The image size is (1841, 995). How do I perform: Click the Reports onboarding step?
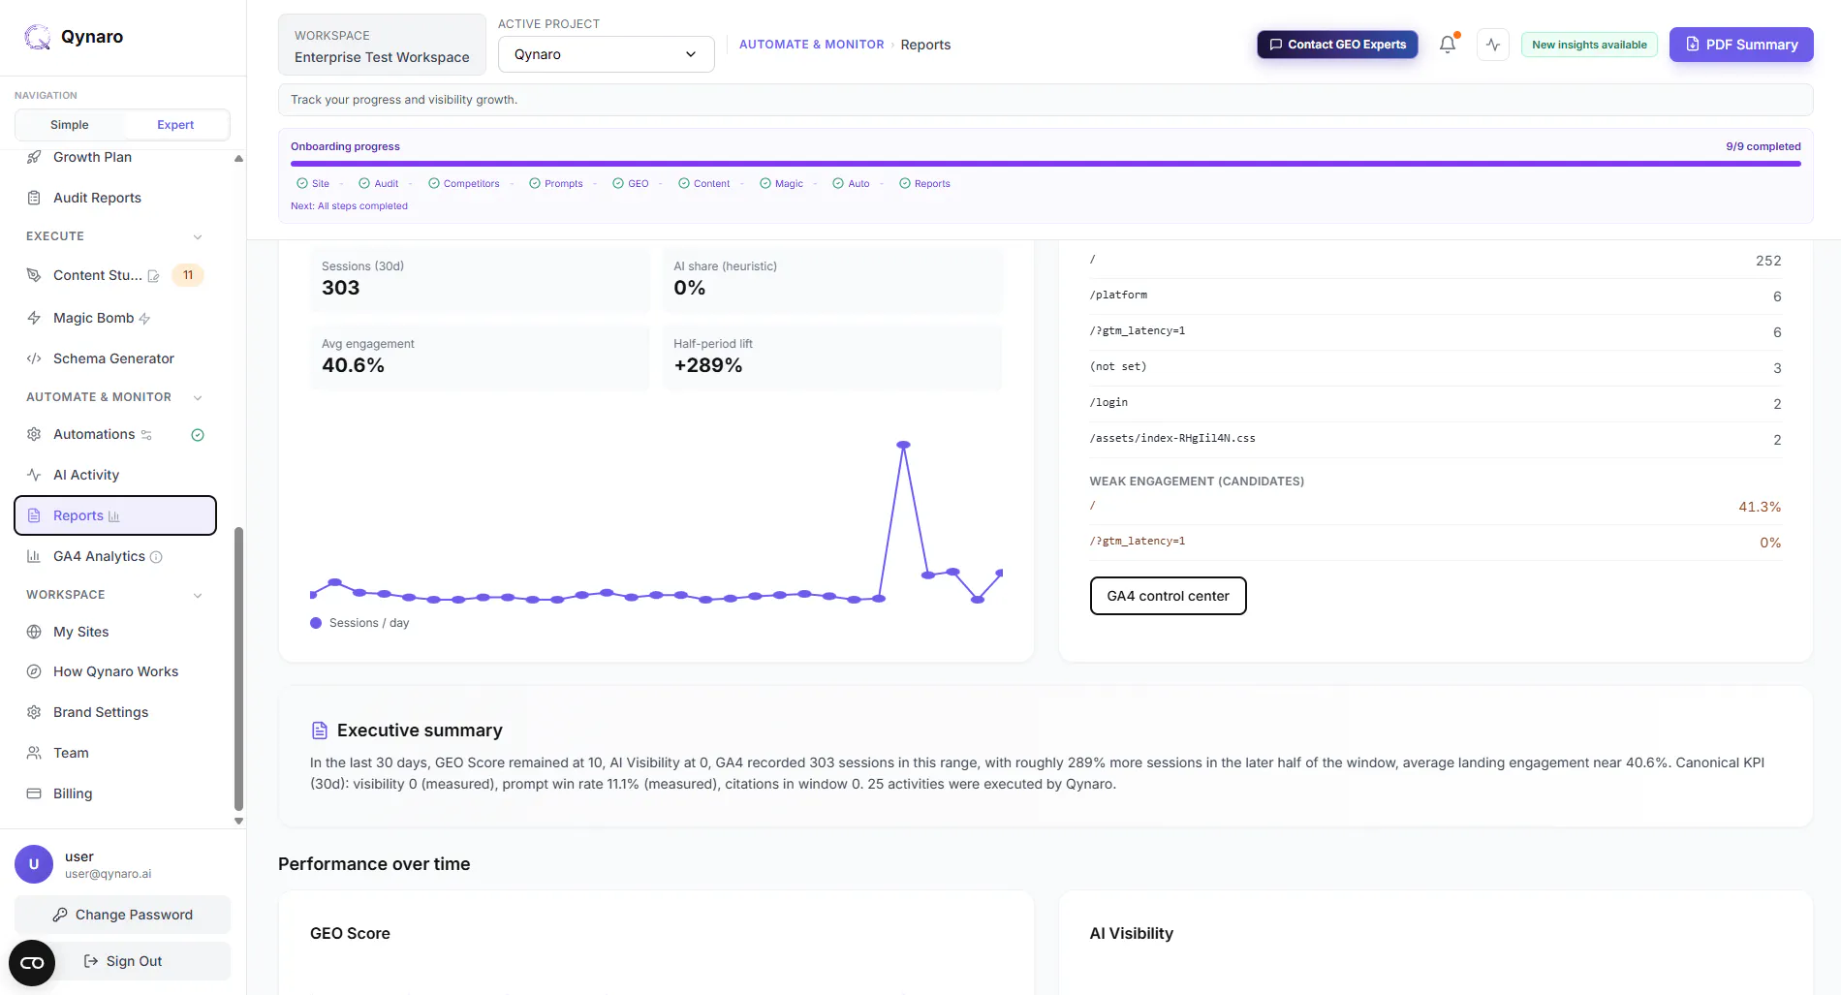click(924, 183)
